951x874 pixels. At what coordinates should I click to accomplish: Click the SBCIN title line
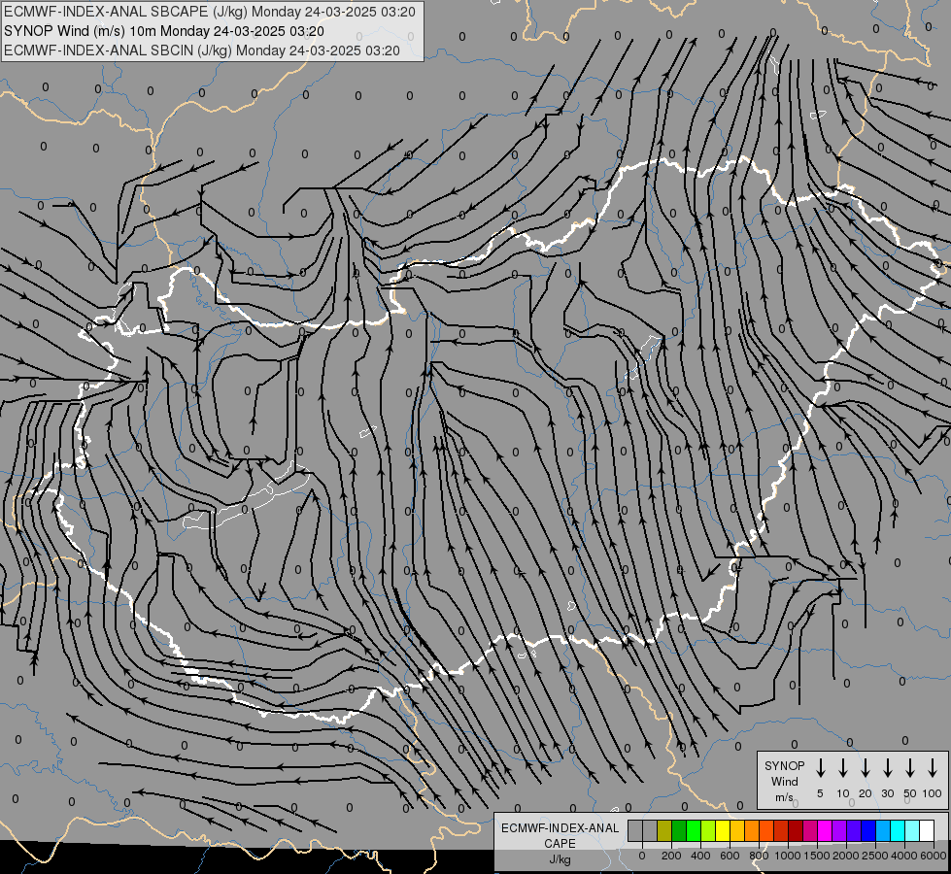point(202,50)
